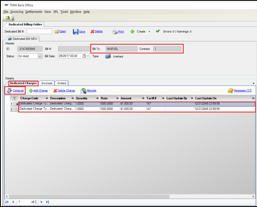Open the toolbar overflow arrow beside folder icon
The height and width of the screenshot is (207, 257).
tap(13, 19)
